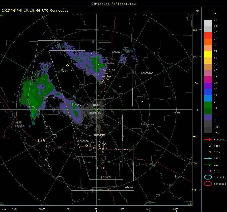Click the Stettler city label
The height and width of the screenshot is (212, 227).
coord(147,73)
